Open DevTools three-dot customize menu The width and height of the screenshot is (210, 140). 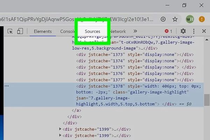click(194, 31)
